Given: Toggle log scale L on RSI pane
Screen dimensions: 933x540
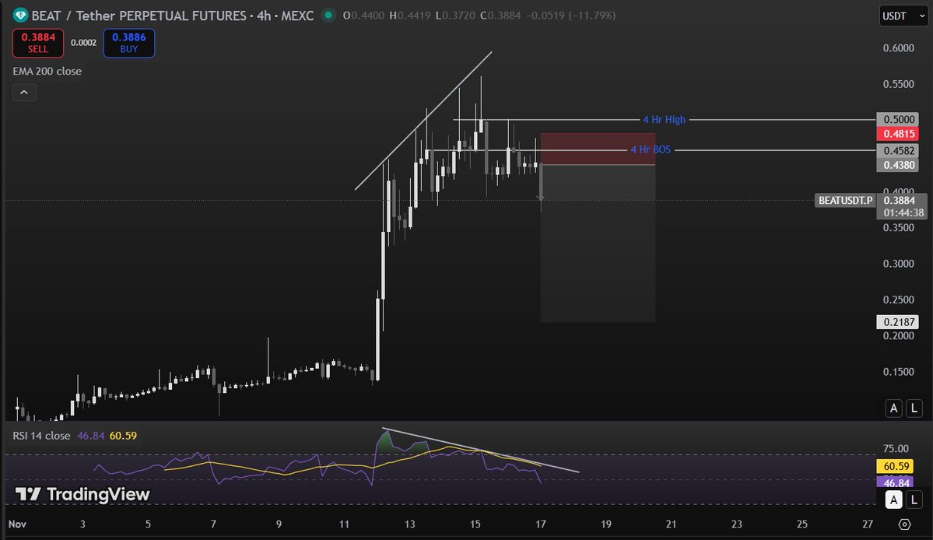Looking at the screenshot, I should (914, 500).
